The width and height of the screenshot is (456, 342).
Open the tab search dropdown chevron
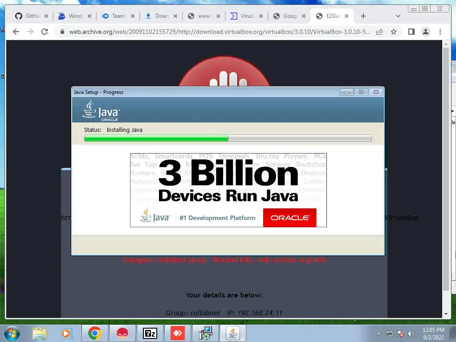coord(398,16)
